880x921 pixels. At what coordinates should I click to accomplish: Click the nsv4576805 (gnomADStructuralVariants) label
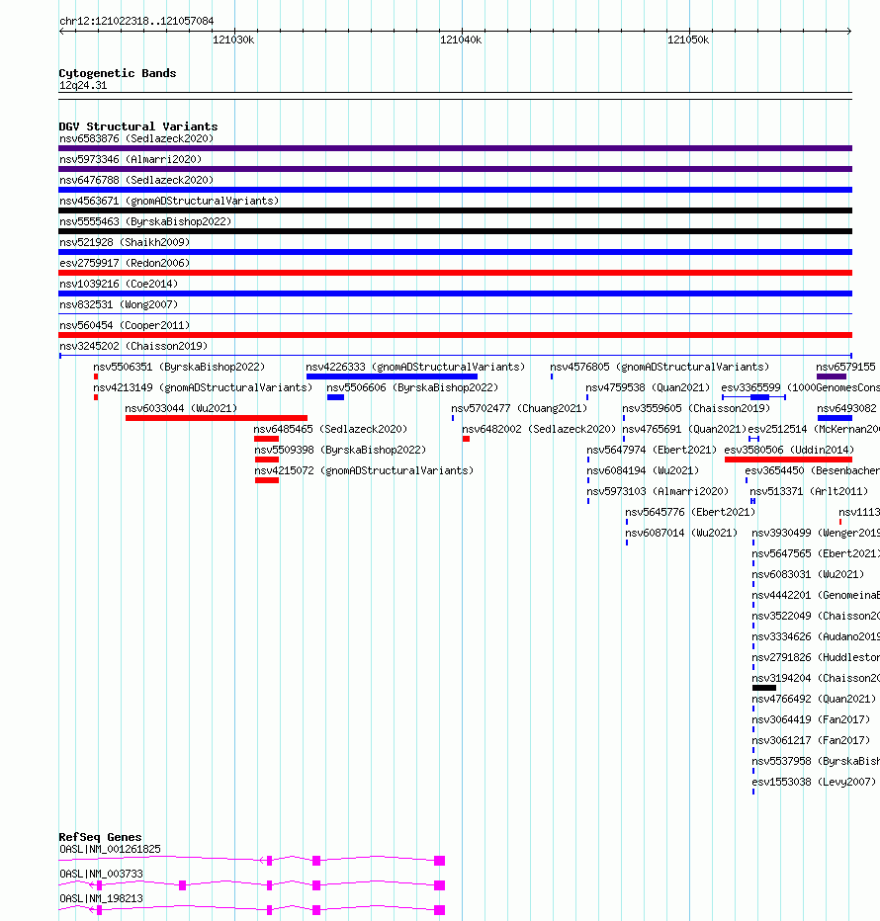pyautogui.click(x=660, y=367)
